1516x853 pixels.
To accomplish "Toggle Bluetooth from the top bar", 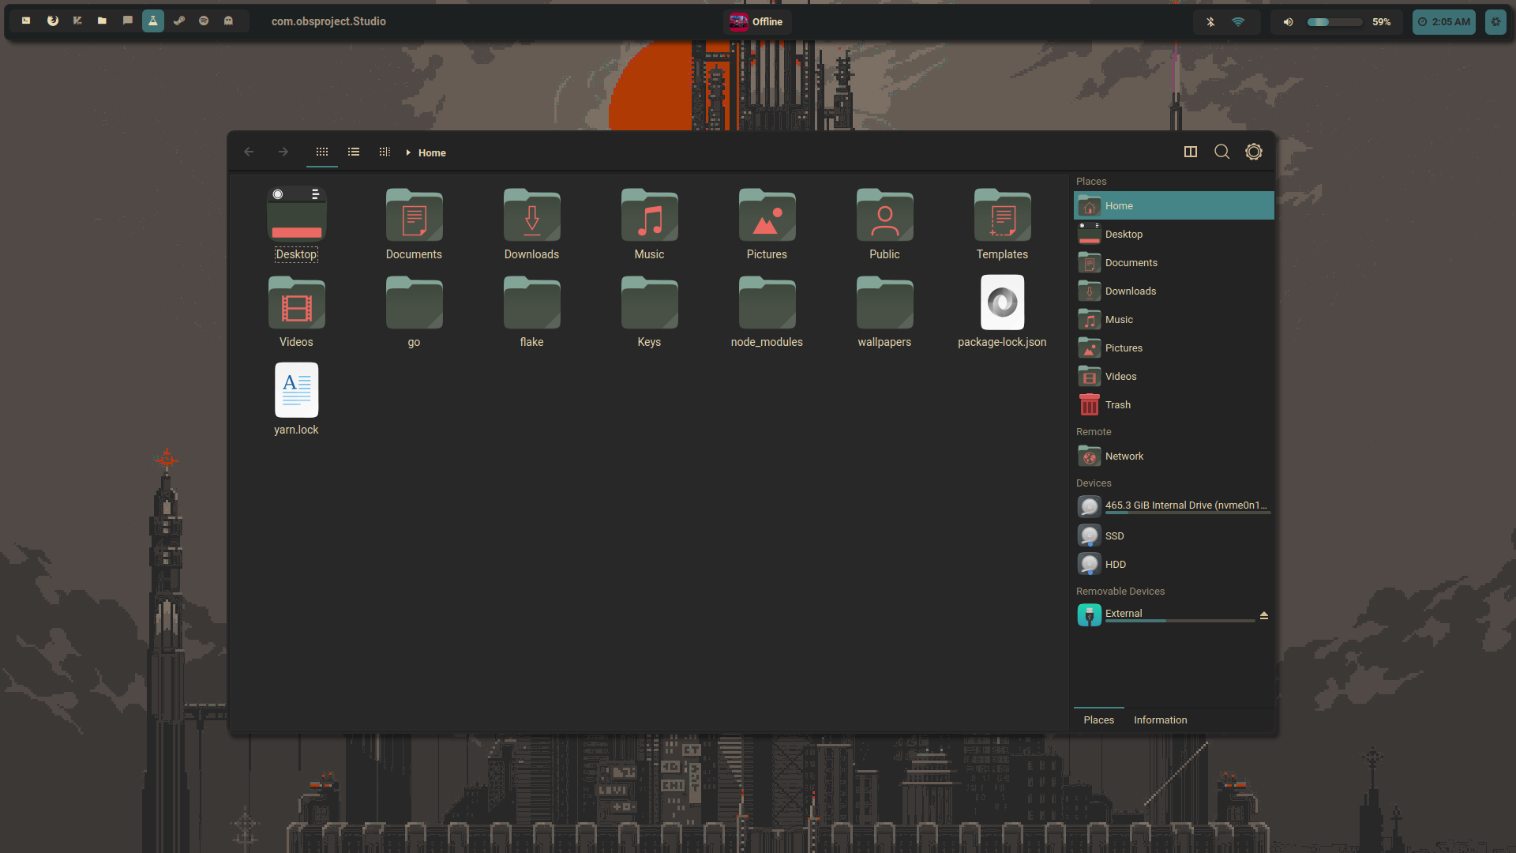I will click(x=1210, y=22).
